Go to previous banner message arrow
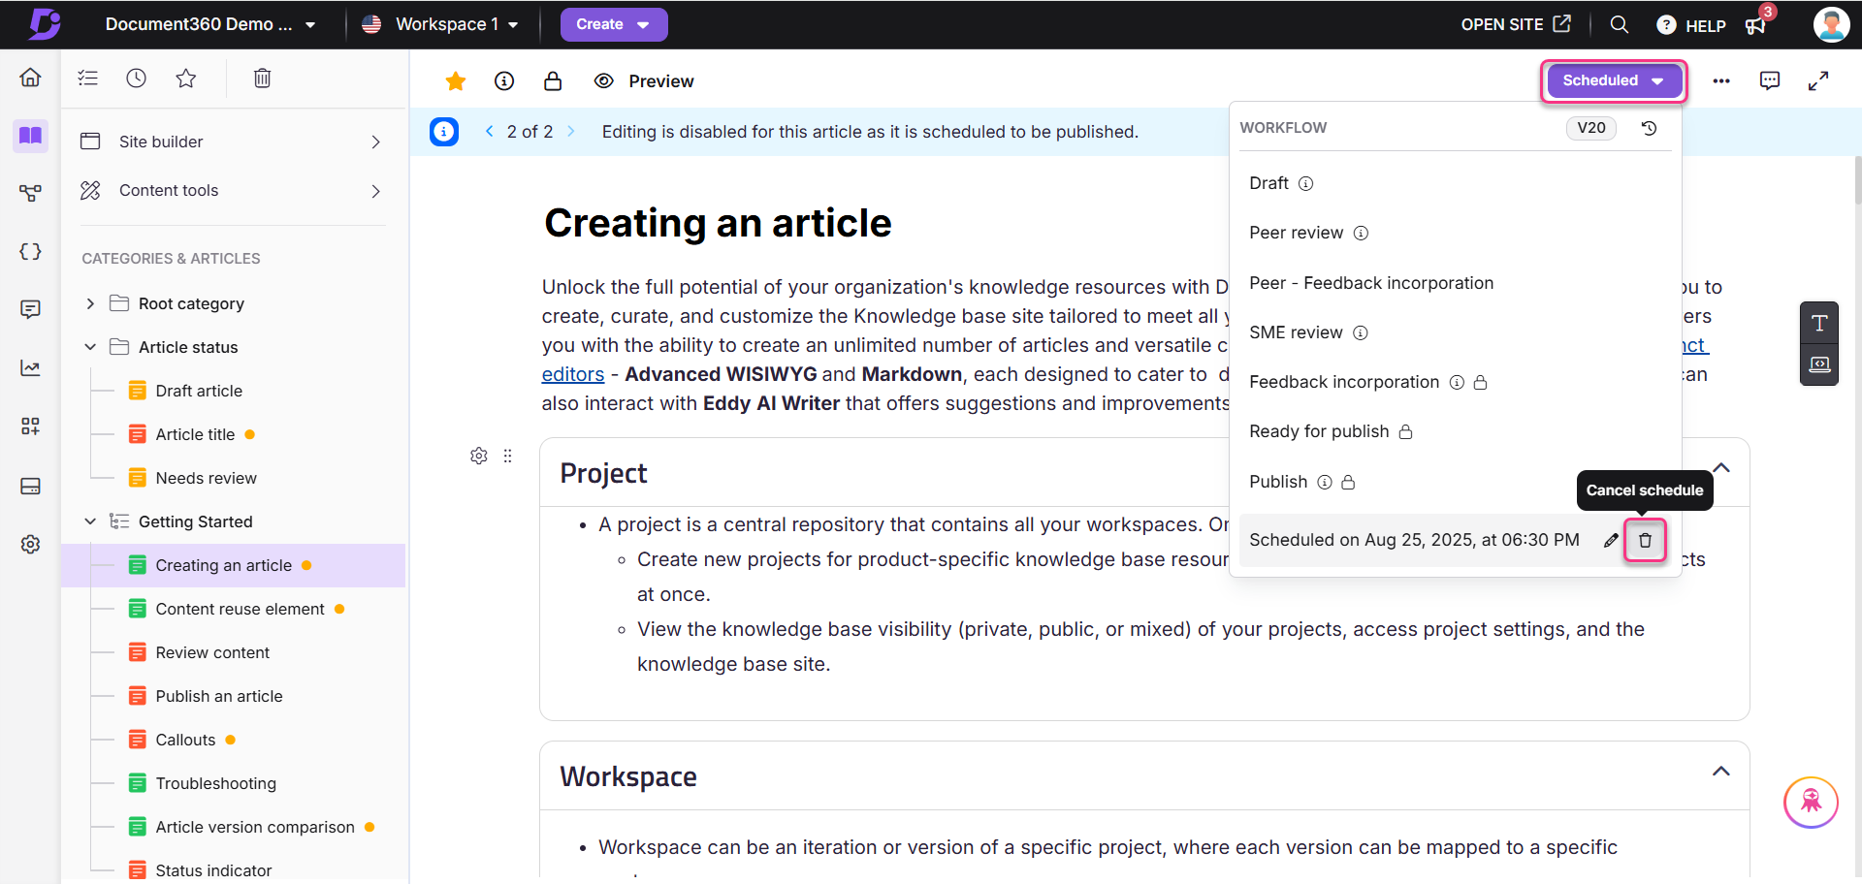The width and height of the screenshot is (1862, 884). pos(490,131)
